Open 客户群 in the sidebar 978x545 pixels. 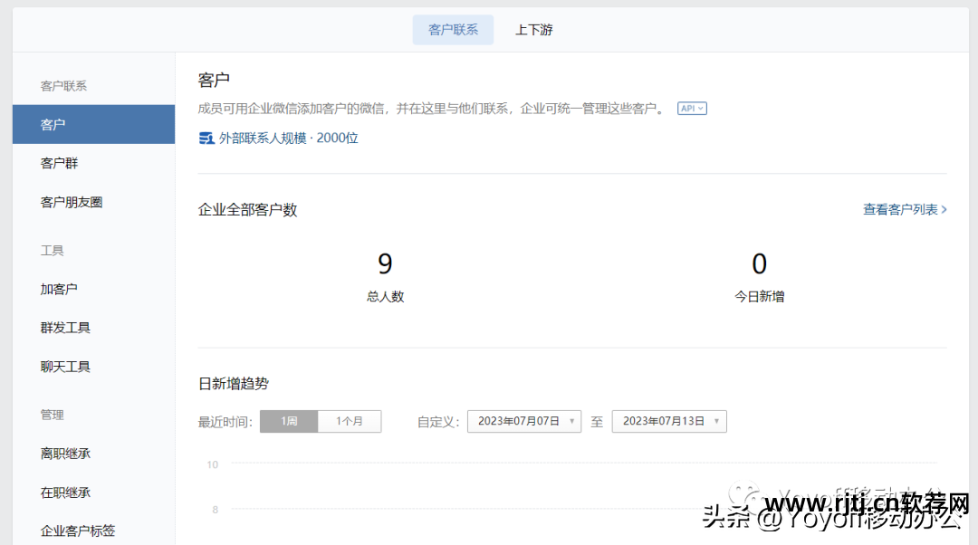point(59,163)
